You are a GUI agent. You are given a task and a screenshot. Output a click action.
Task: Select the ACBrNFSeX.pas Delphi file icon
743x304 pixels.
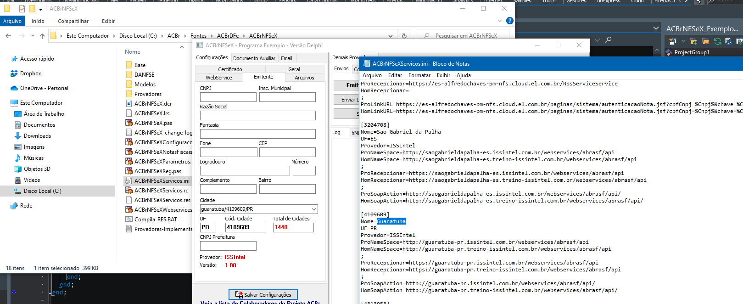point(129,123)
